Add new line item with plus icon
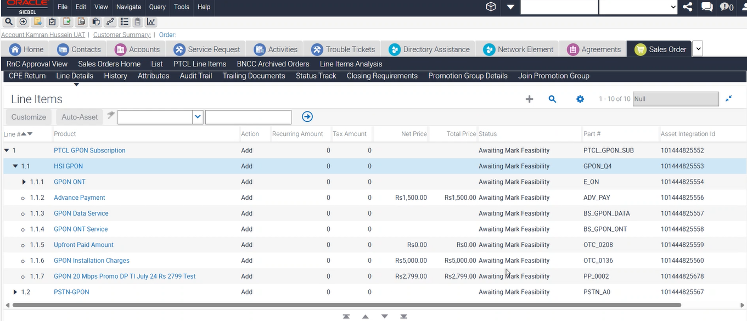 point(529,99)
